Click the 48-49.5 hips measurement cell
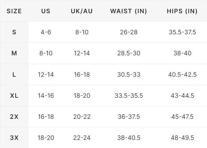207x148 pixels. (182, 138)
